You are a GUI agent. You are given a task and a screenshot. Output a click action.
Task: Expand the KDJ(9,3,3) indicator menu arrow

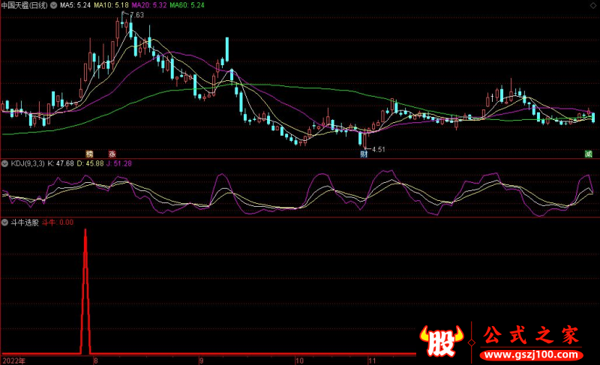(4, 163)
